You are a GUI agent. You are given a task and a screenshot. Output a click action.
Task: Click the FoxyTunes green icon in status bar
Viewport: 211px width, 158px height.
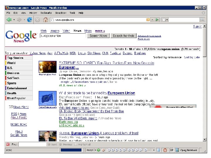point(98,150)
